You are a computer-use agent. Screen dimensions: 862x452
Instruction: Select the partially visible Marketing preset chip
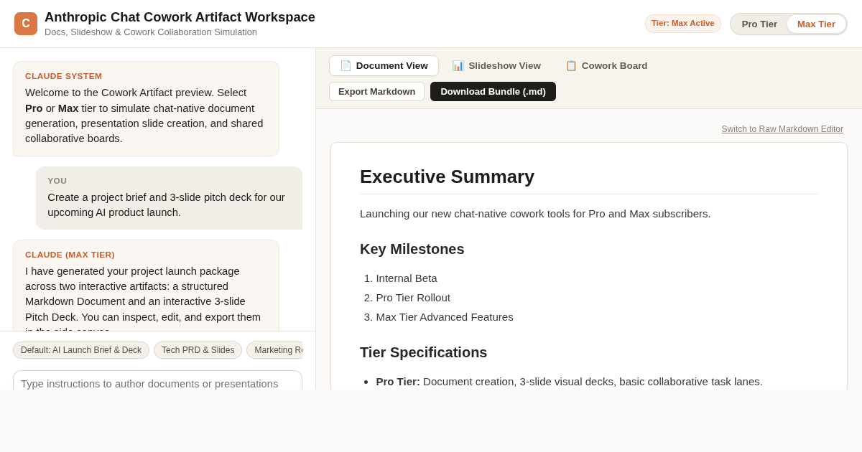tap(274, 350)
